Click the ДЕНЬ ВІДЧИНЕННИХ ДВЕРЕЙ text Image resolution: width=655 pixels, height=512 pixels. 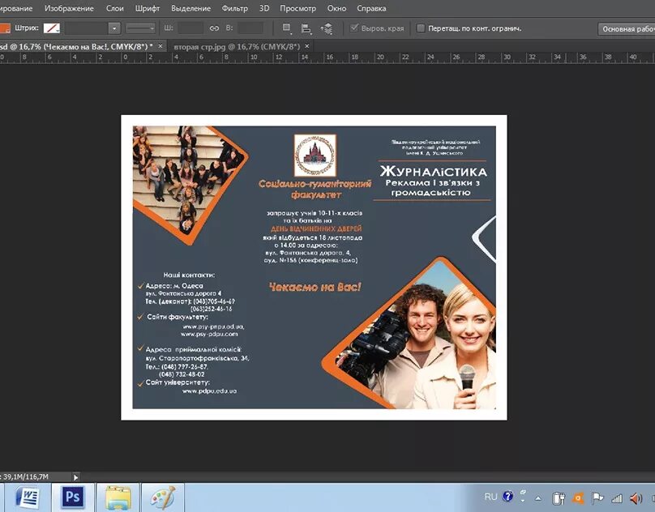(316, 228)
